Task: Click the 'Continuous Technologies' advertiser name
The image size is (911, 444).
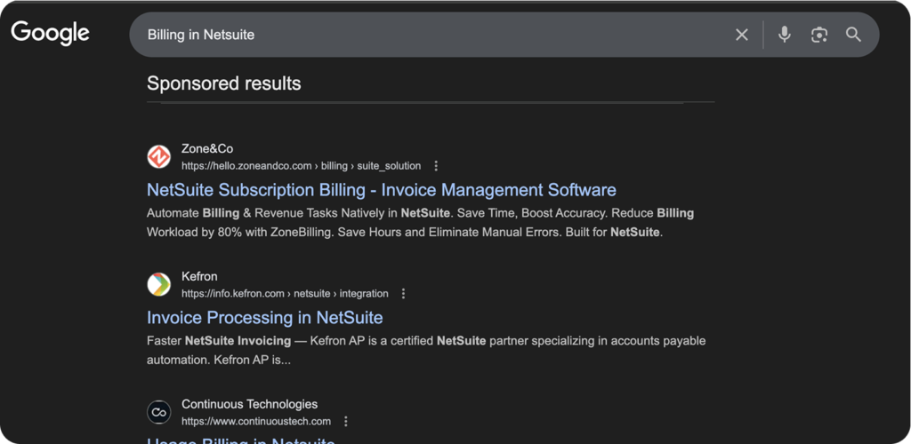Action: click(249, 404)
